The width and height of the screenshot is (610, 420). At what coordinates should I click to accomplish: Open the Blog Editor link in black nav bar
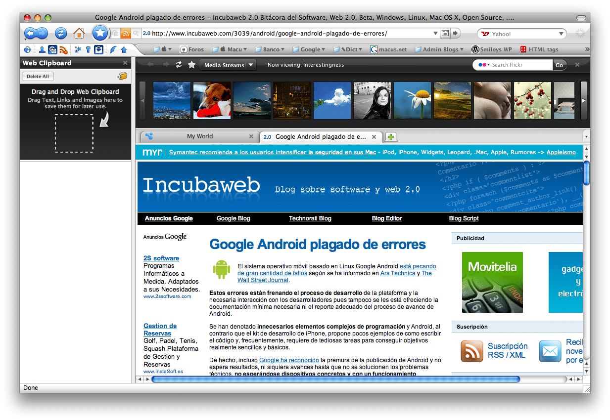(x=387, y=218)
